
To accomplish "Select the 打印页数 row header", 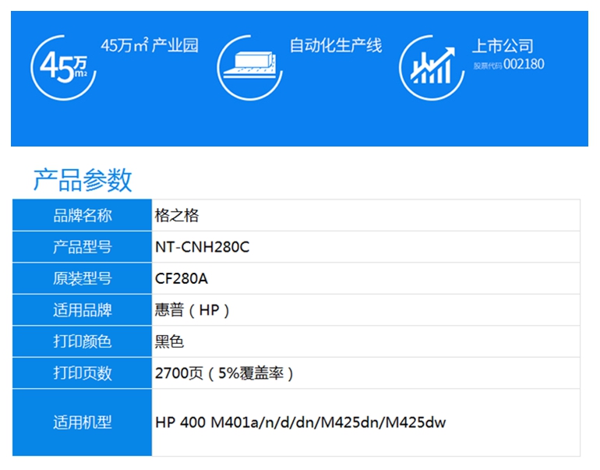I will (83, 373).
